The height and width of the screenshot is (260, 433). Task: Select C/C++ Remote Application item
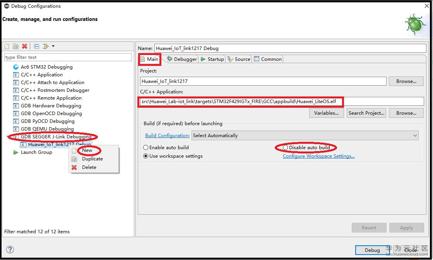pyautogui.click(x=51, y=98)
